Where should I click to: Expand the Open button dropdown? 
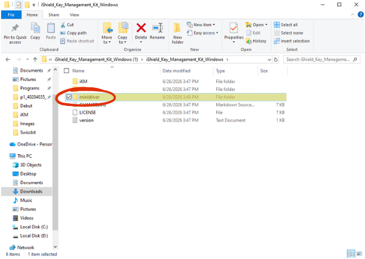pyautogui.click(x=266, y=24)
